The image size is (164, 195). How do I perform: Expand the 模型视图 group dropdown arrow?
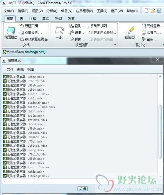pyautogui.click(x=115, y=45)
